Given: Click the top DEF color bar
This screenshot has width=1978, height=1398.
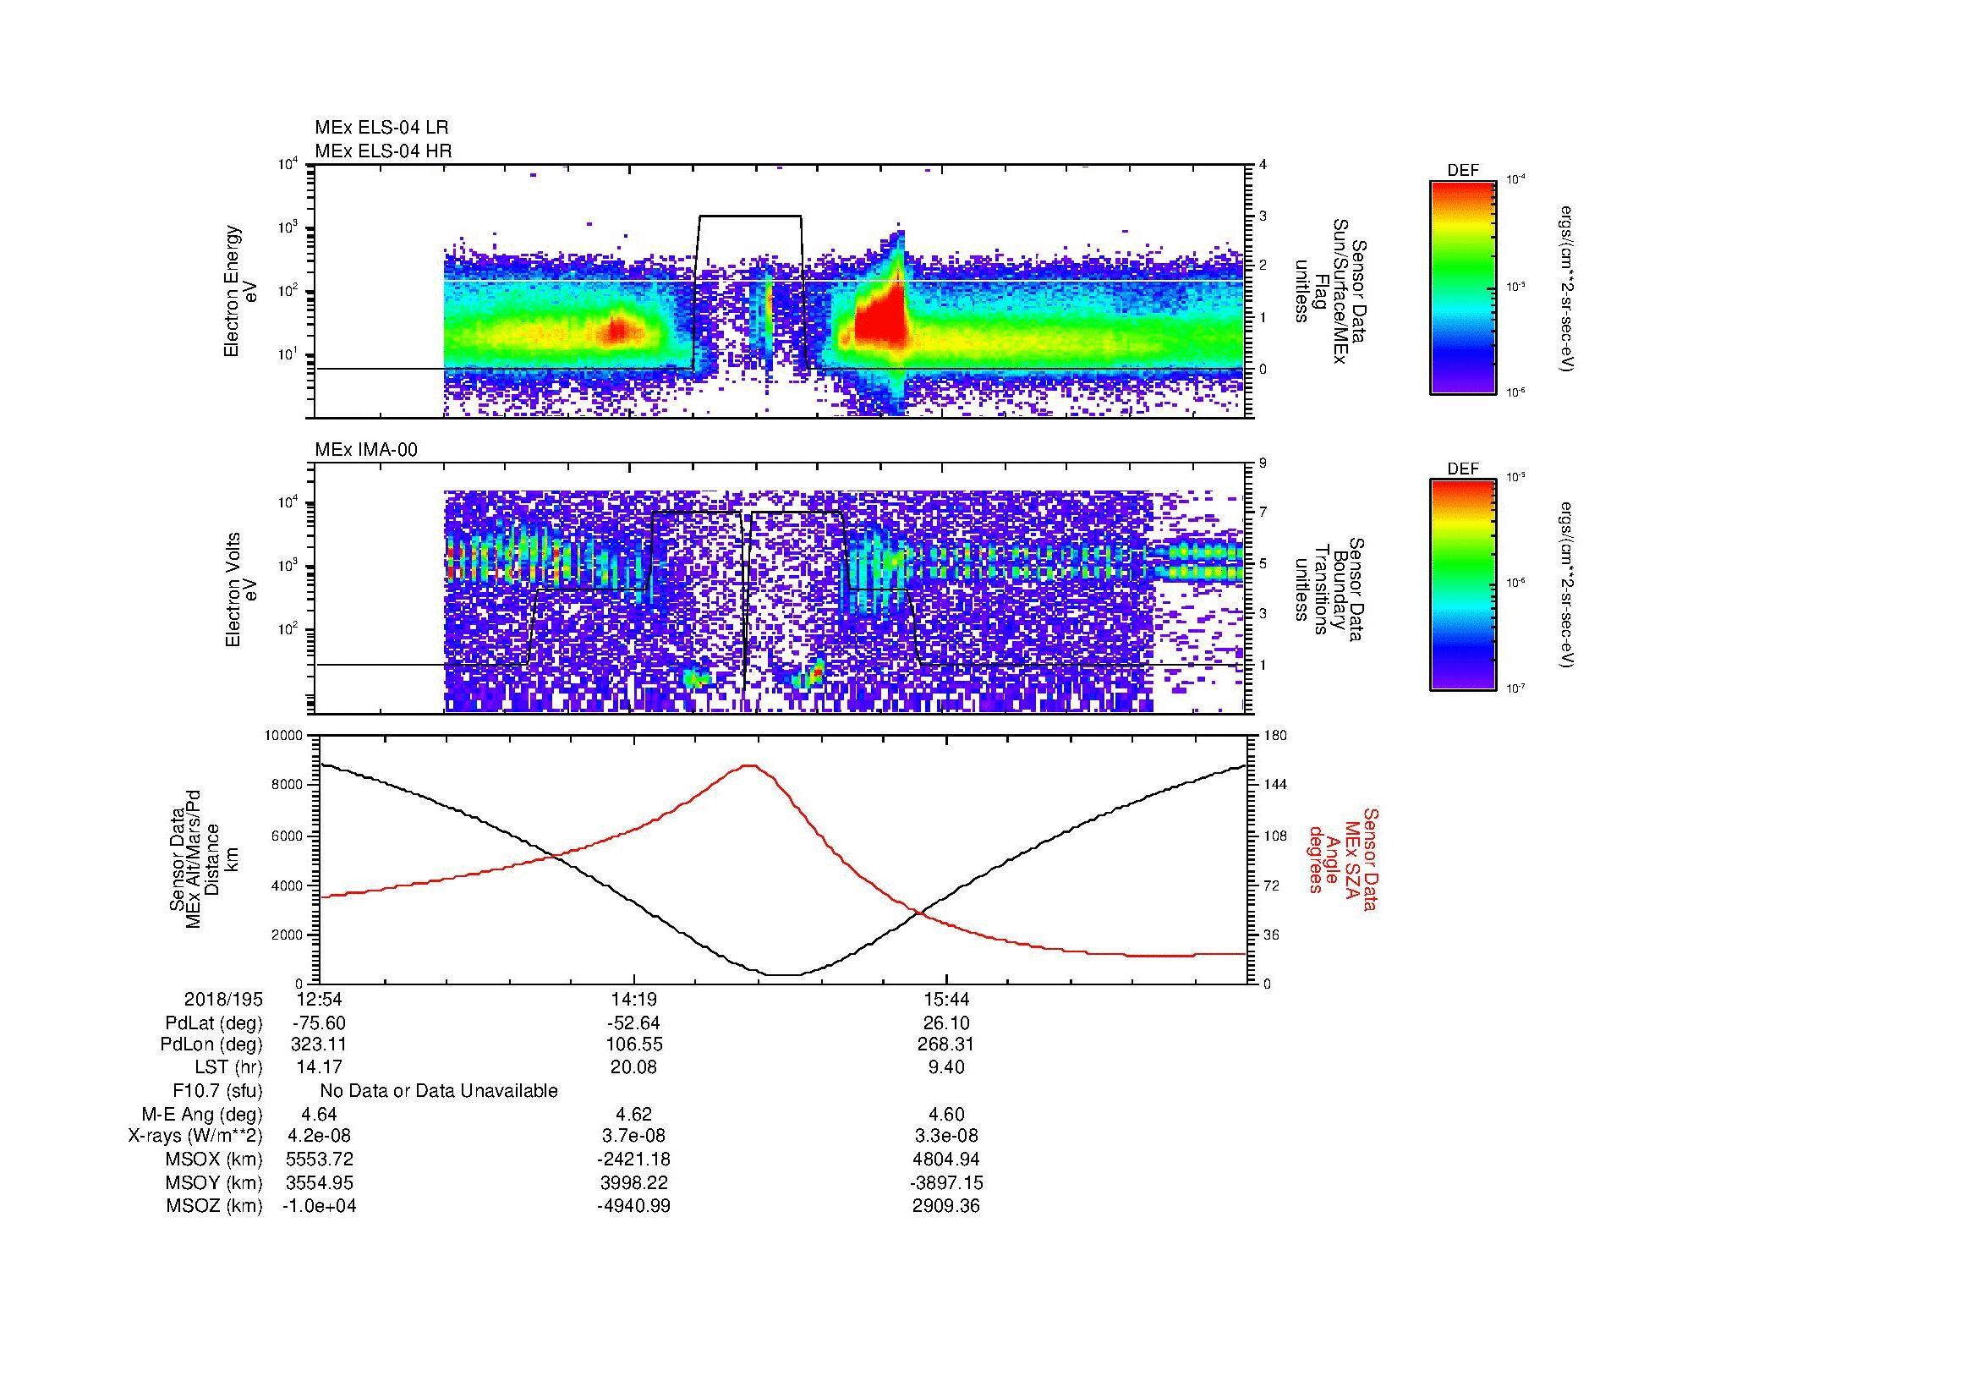Looking at the screenshot, I should [1463, 287].
